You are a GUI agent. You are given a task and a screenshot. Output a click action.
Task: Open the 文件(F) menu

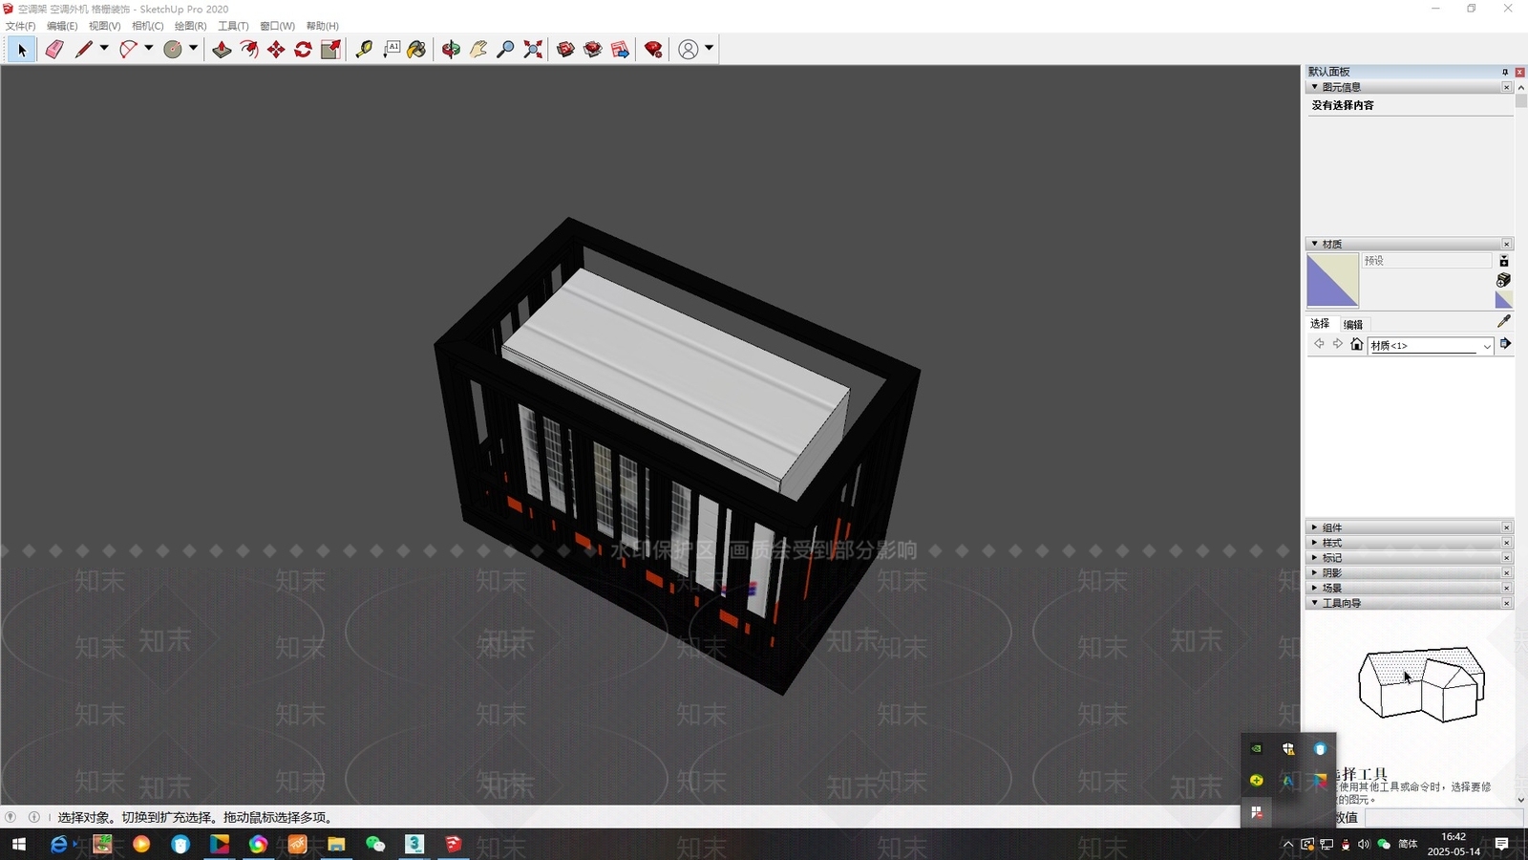coord(20,26)
